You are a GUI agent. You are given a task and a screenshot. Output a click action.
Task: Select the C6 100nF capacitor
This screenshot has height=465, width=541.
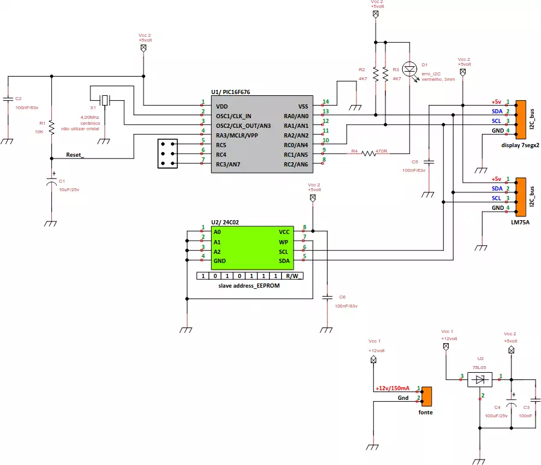[x=327, y=297]
